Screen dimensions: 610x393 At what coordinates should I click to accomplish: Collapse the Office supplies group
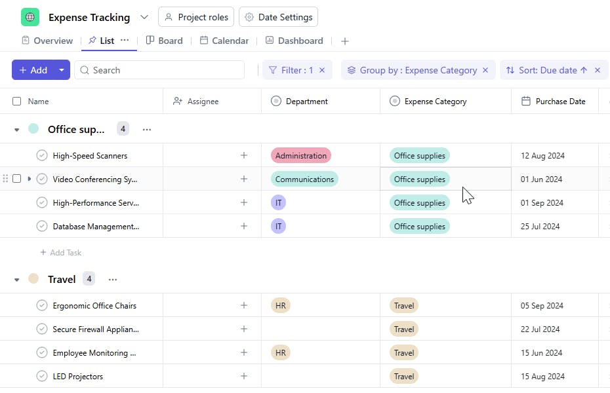point(17,130)
